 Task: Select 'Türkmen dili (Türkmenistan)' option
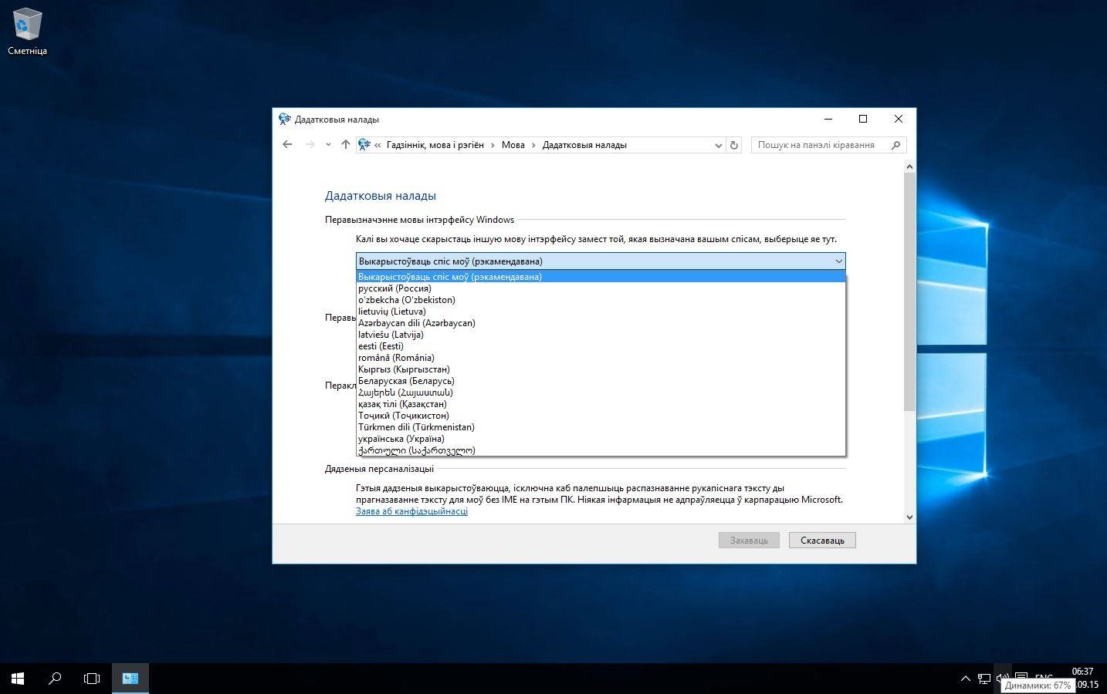pyautogui.click(x=601, y=427)
